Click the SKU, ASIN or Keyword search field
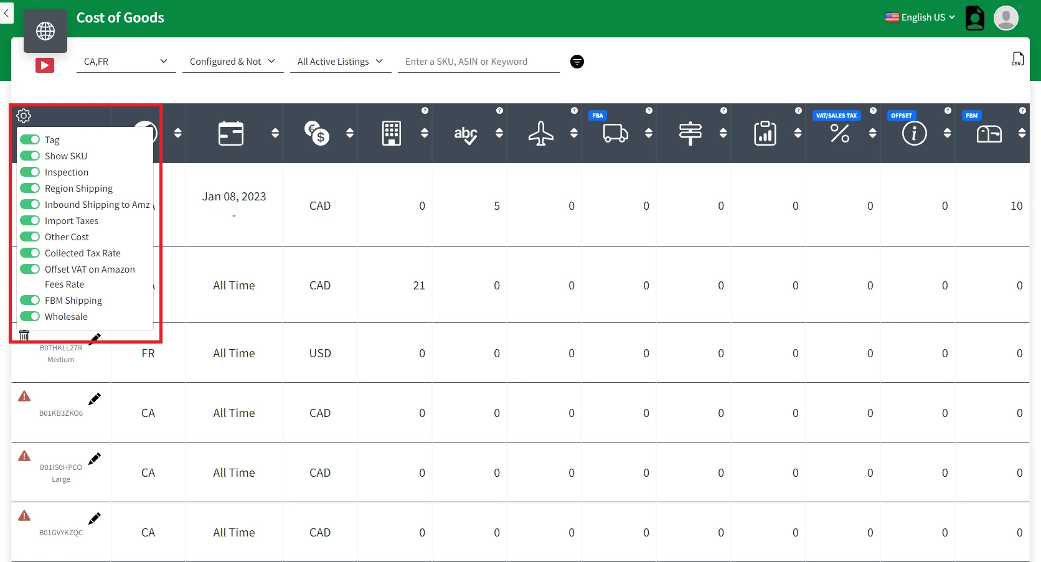Image resolution: width=1041 pixels, height=562 pixels. click(x=479, y=62)
